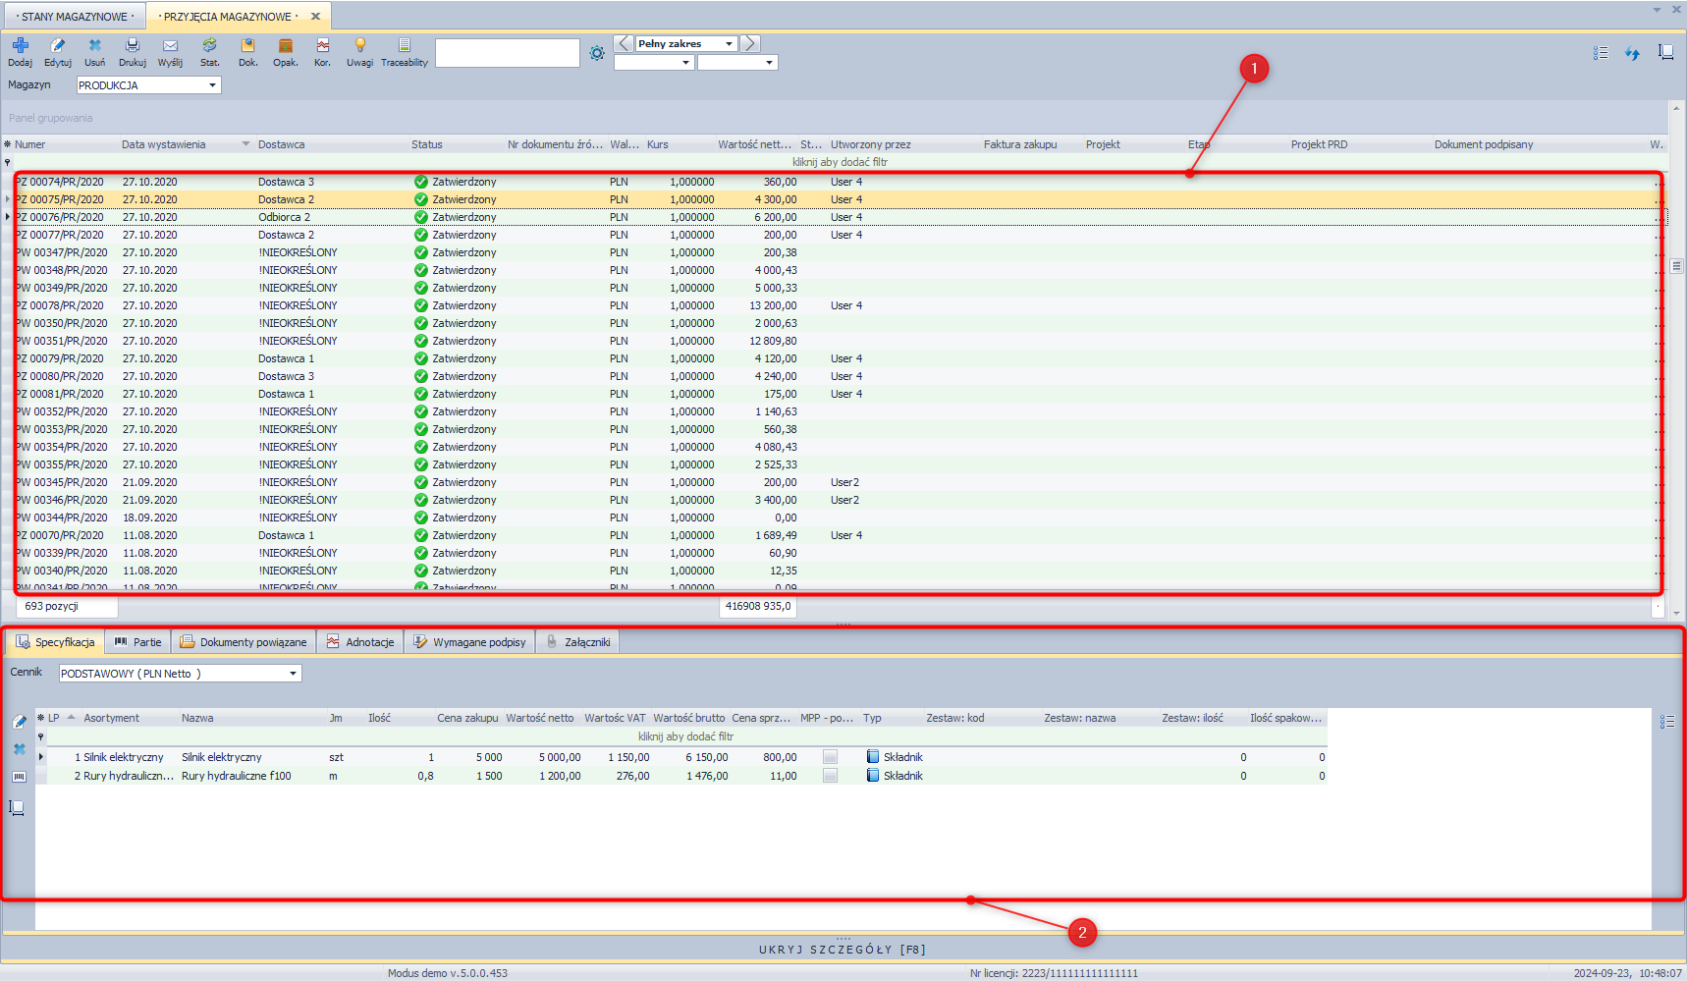Click UKRYJ SZCZEGÓŁY [F8] to hide details
1687x981 pixels.
[843, 950]
